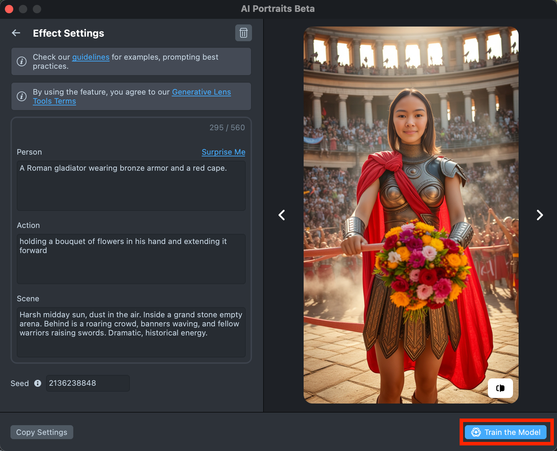The width and height of the screenshot is (557, 451).
Task: Open the Generative Lens Tools Terms link
Action: 201,92
